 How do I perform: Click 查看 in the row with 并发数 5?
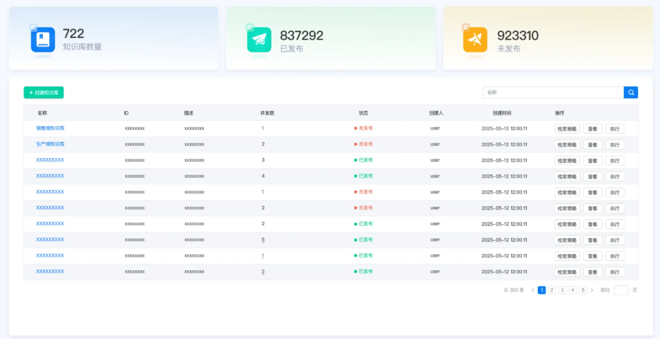pos(593,240)
